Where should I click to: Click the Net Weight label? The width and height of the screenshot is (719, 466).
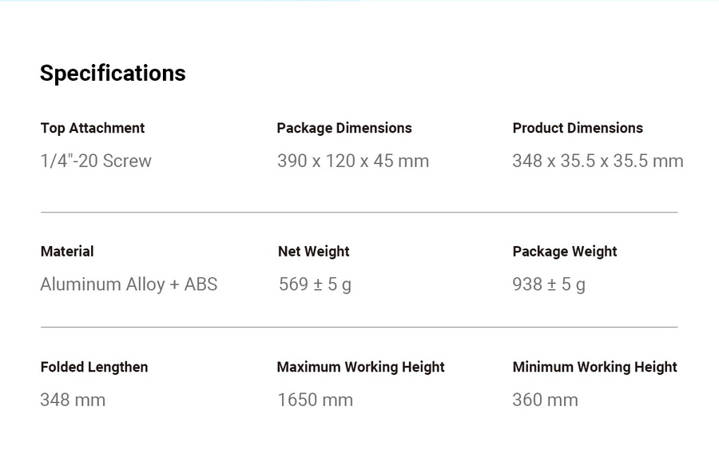coord(314,251)
